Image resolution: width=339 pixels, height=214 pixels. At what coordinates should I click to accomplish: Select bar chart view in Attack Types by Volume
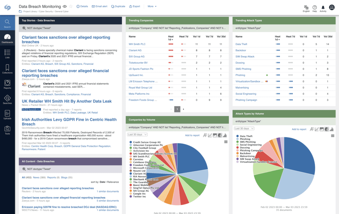(x=332, y=129)
